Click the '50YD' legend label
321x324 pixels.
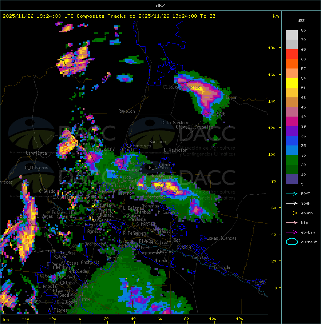click(306, 194)
